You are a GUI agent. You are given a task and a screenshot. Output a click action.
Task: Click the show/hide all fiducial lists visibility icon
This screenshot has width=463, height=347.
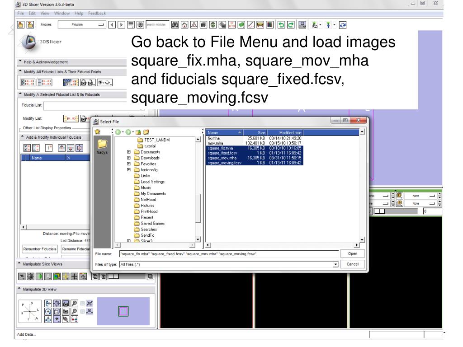[x=104, y=83]
